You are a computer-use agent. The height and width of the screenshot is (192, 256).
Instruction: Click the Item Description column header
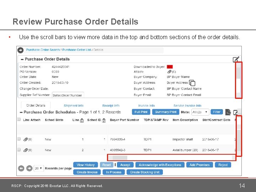point(185,120)
